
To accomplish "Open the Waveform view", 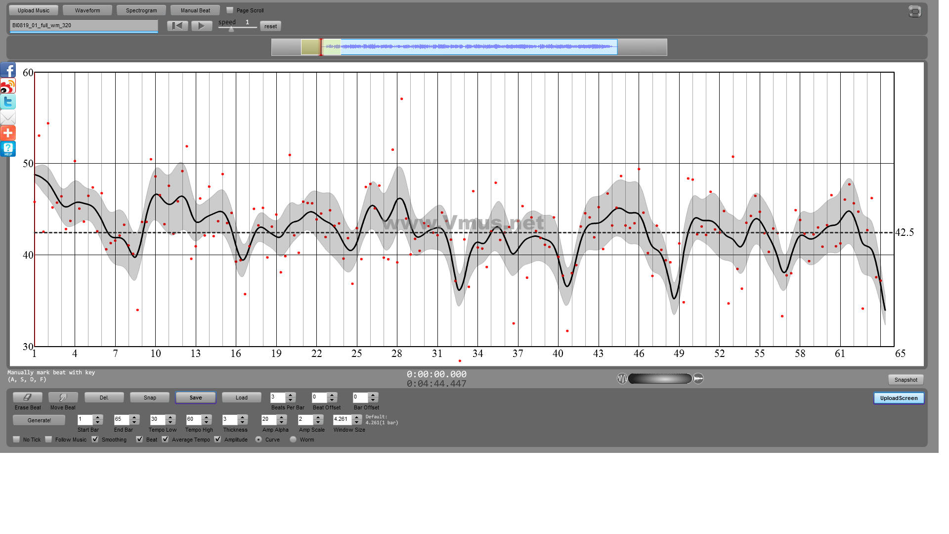I will [87, 10].
